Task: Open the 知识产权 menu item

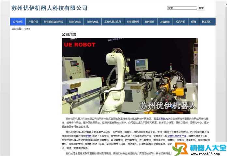Action: click(x=180, y=21)
